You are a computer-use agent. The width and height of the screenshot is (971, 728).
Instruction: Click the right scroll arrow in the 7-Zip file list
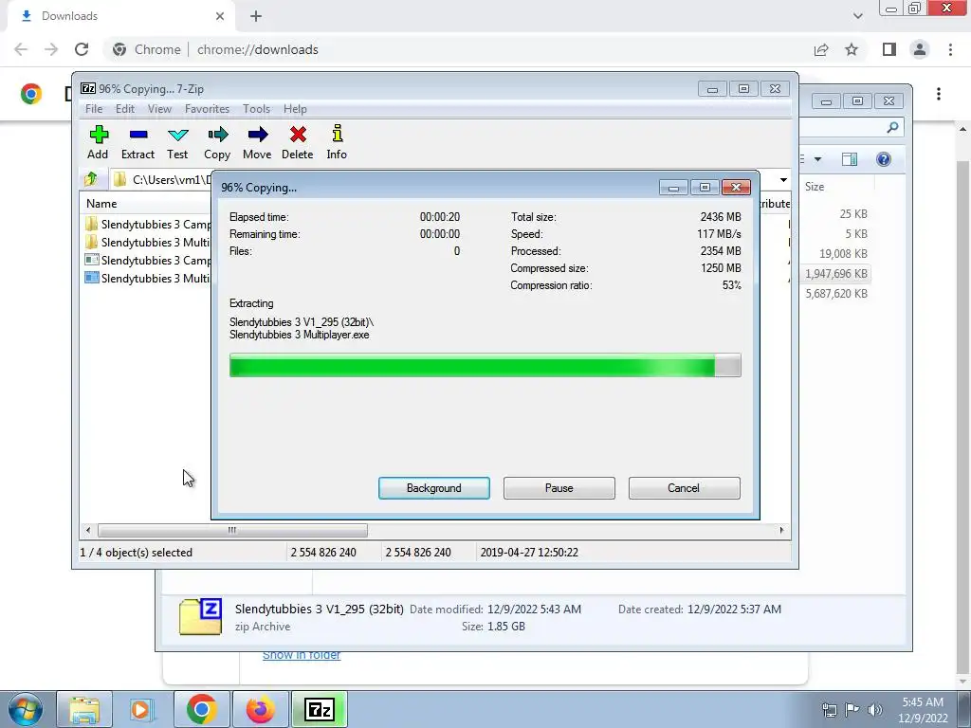[781, 531]
